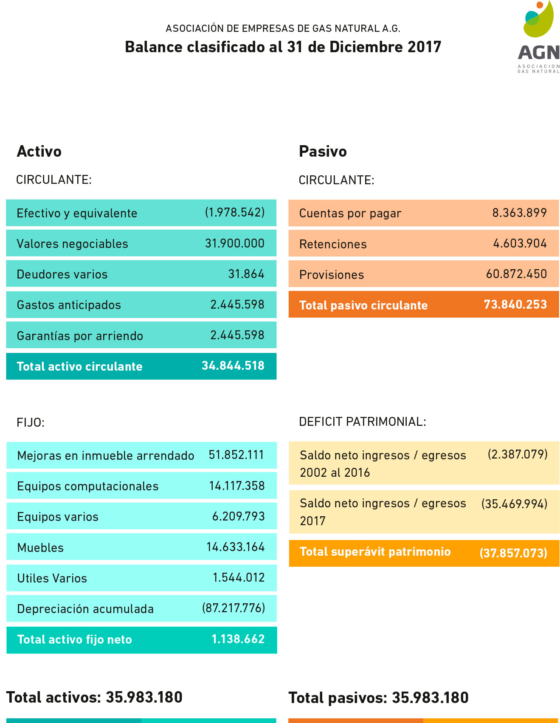Click the "Deudores varios" row
This screenshot has width=560, height=723.
(x=141, y=274)
